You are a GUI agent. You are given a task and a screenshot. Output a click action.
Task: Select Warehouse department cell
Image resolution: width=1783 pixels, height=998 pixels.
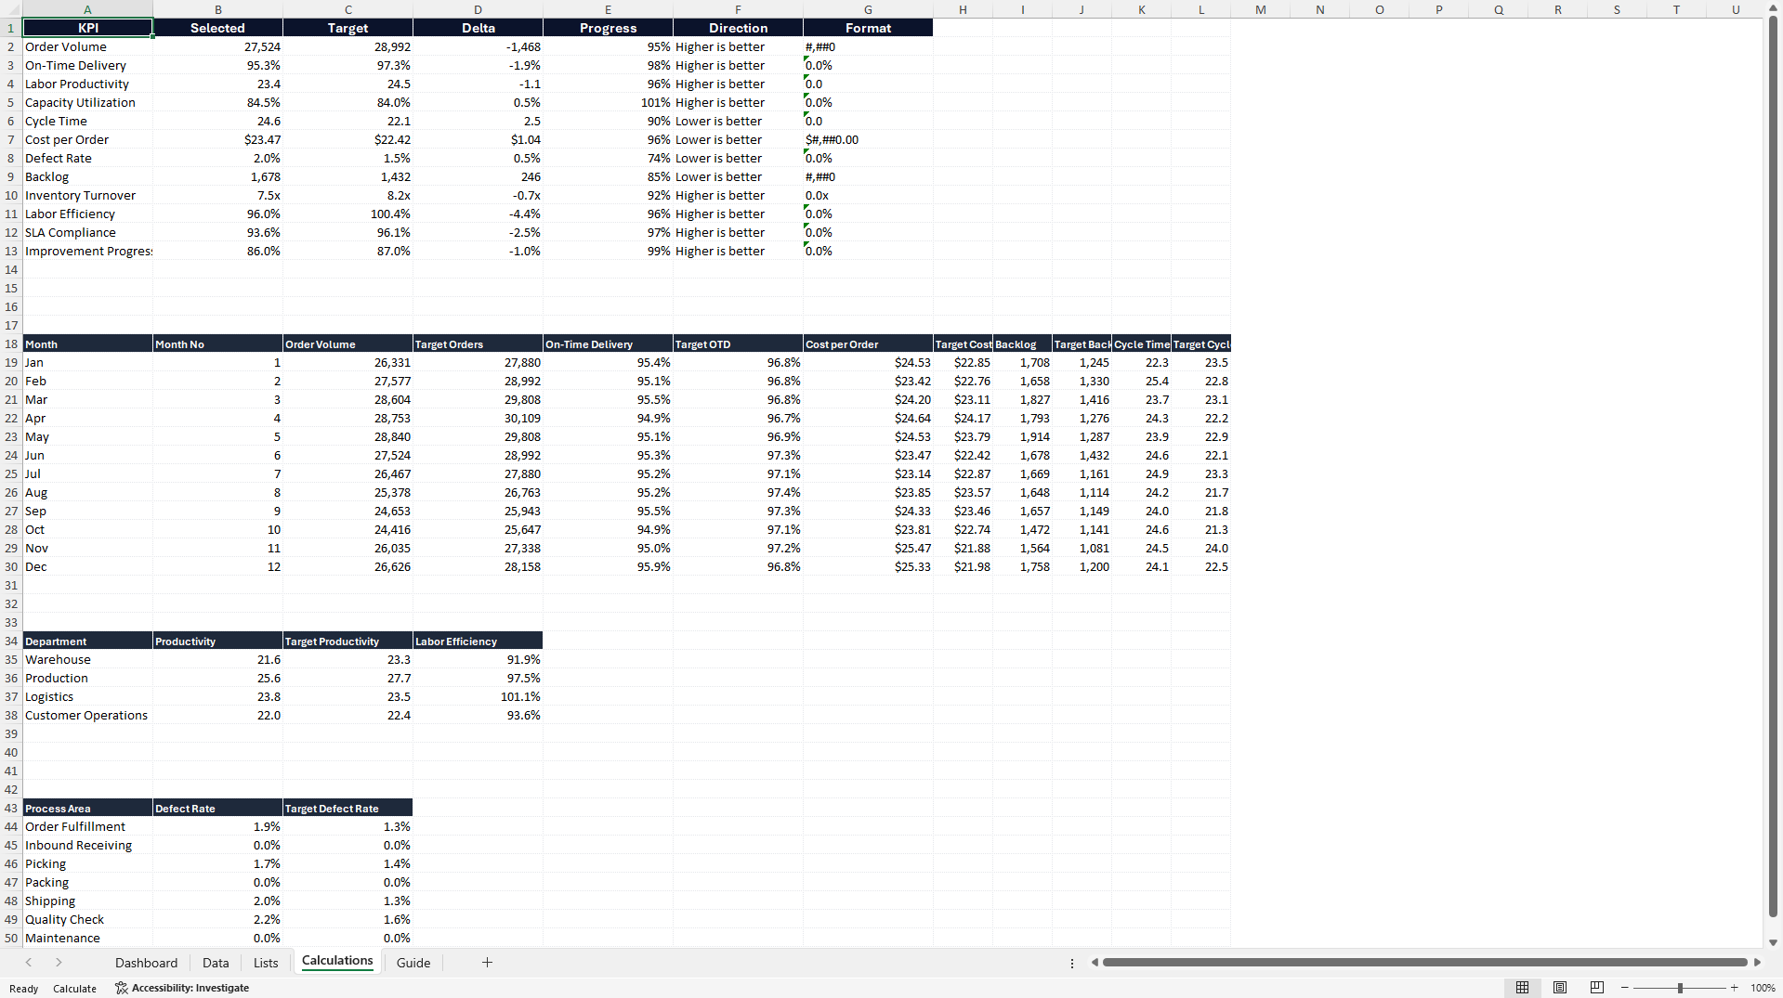pyautogui.click(x=88, y=659)
